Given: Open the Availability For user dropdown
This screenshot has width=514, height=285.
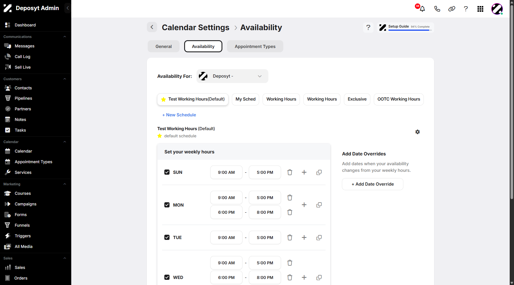Looking at the screenshot, I should pyautogui.click(x=232, y=76).
